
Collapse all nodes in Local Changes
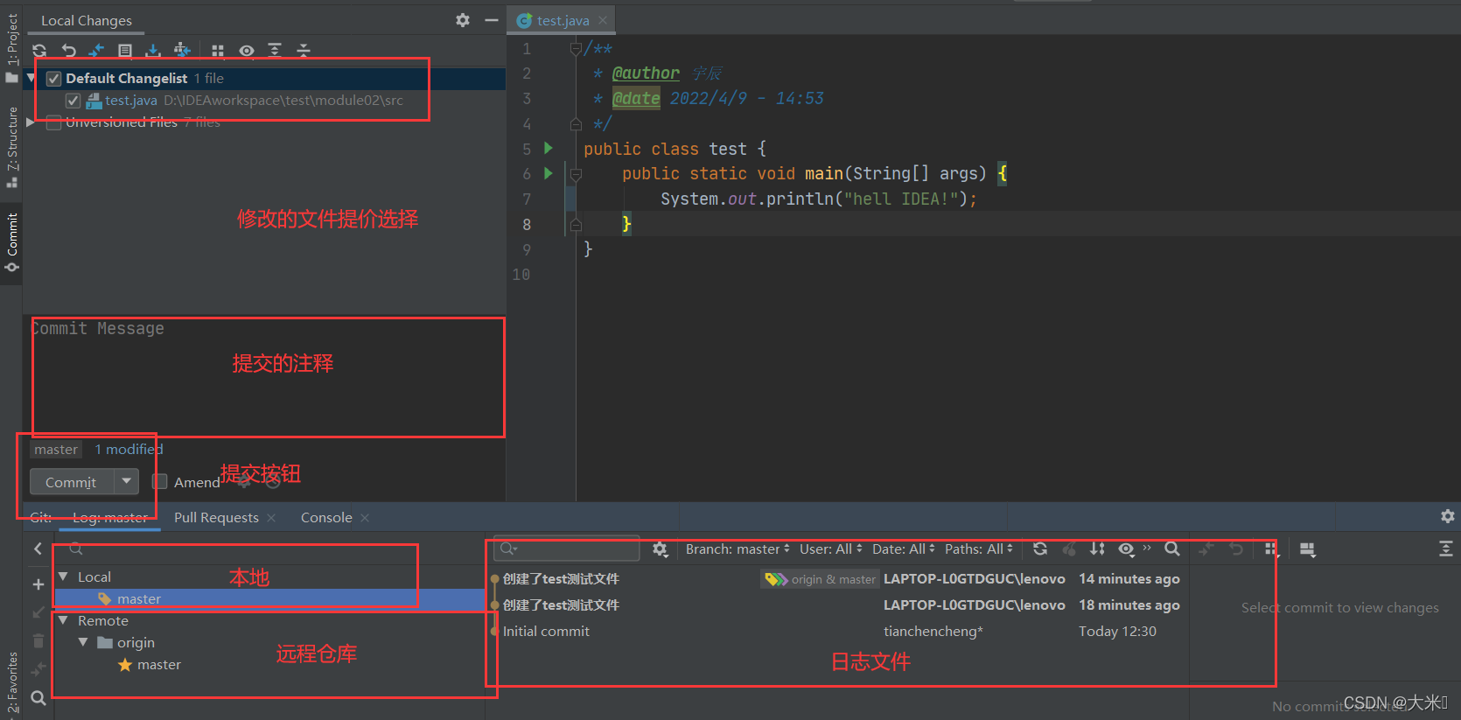coord(304,51)
